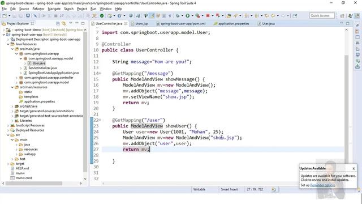
Task: Minimize the Project Explorer panel
Action: click(77, 23)
